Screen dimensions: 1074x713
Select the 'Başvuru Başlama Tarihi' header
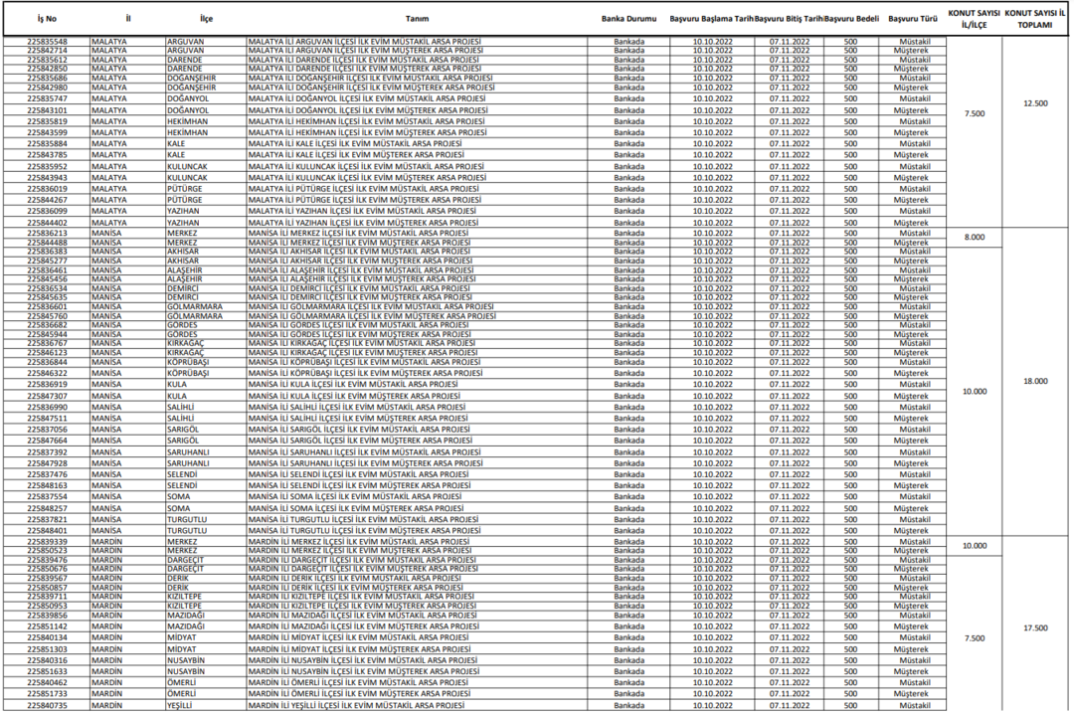712,19
